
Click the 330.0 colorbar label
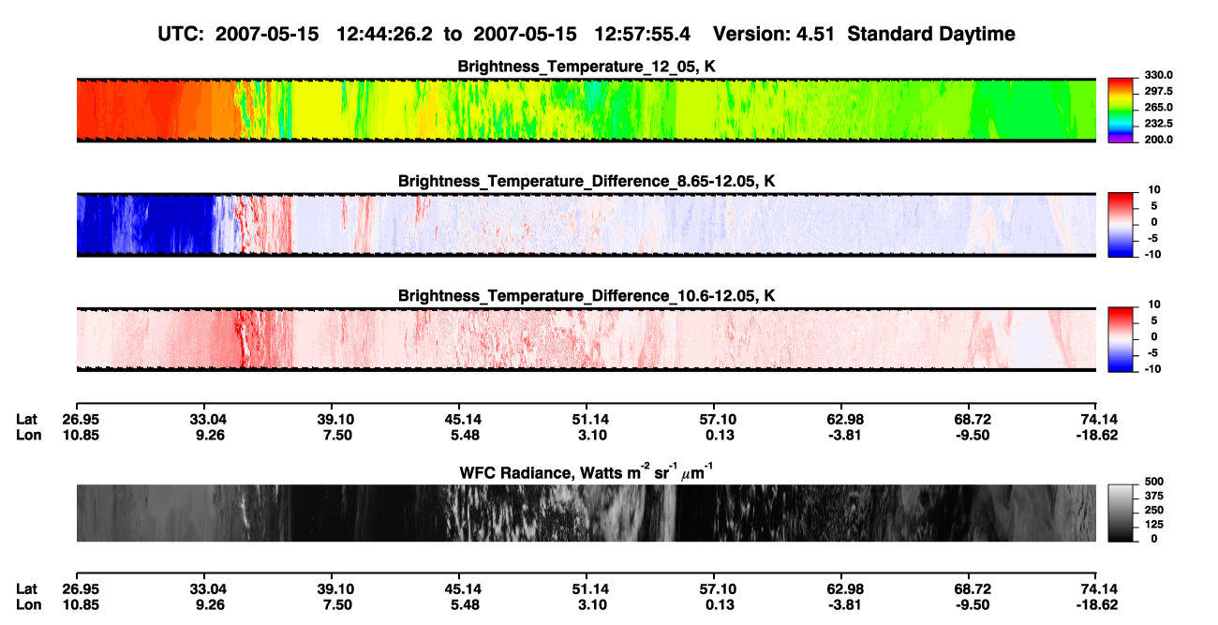[1158, 75]
